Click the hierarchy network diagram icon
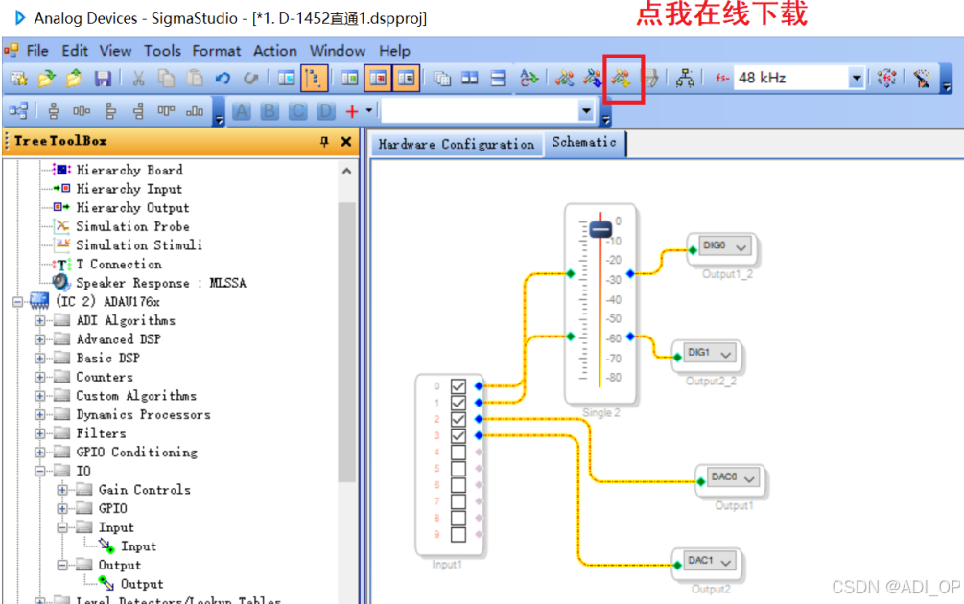The height and width of the screenshot is (604, 964). tap(685, 78)
